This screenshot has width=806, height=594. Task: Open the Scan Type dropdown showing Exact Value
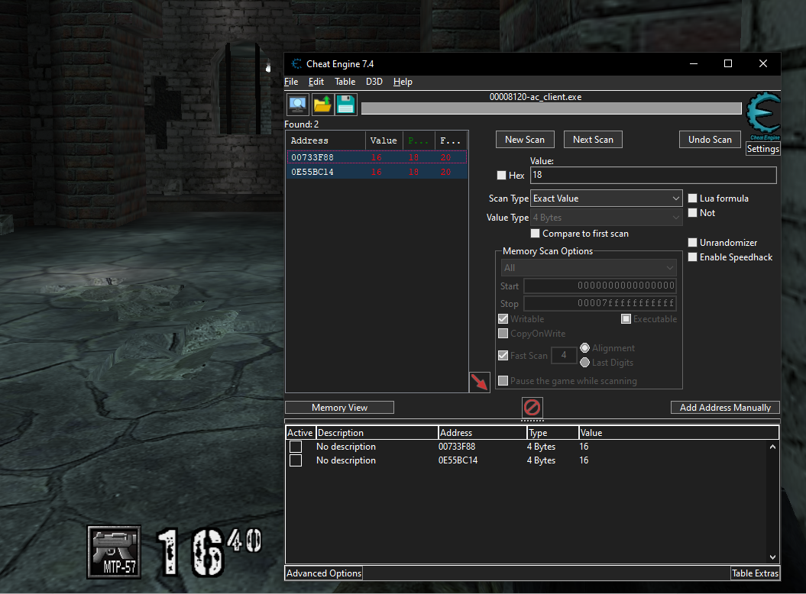tap(606, 198)
